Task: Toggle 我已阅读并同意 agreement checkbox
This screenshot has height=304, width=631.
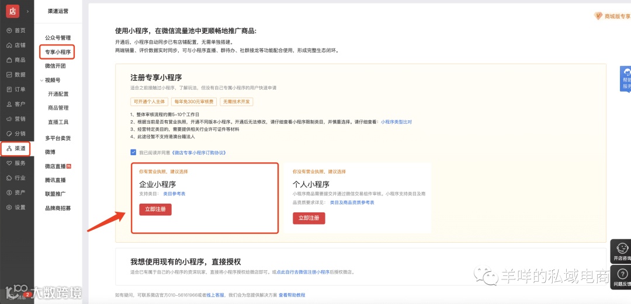Action: (x=133, y=152)
